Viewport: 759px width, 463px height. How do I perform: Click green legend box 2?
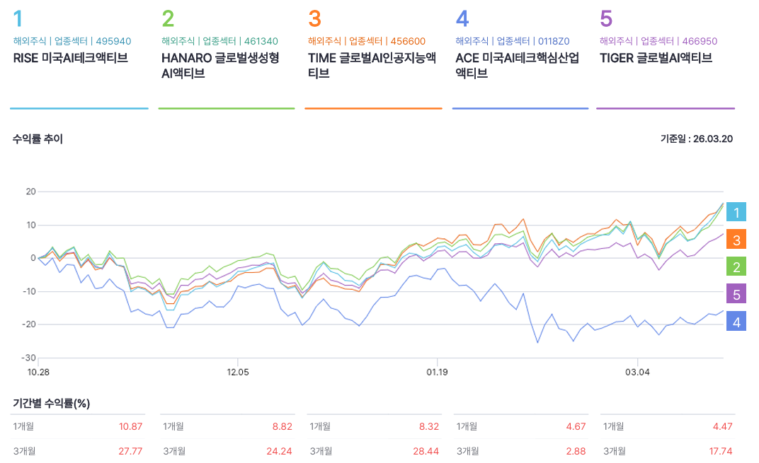736,266
